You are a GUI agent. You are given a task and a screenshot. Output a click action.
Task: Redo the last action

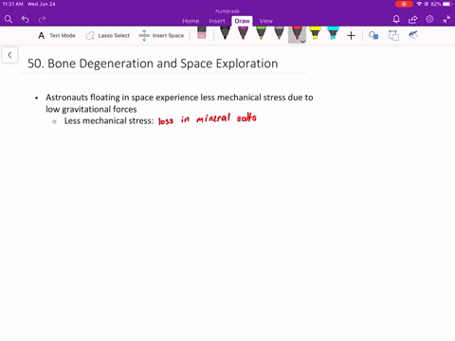pos(42,19)
